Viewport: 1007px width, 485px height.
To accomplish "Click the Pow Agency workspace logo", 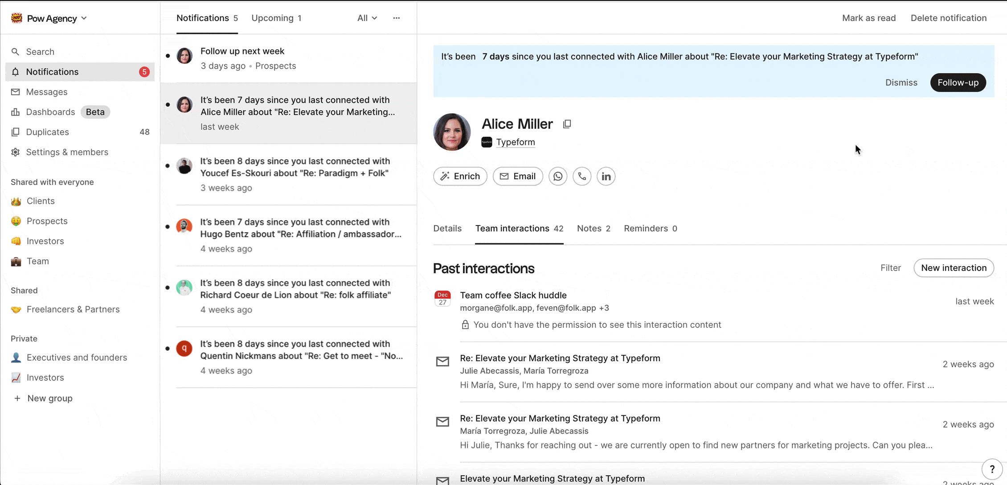I will pos(16,18).
